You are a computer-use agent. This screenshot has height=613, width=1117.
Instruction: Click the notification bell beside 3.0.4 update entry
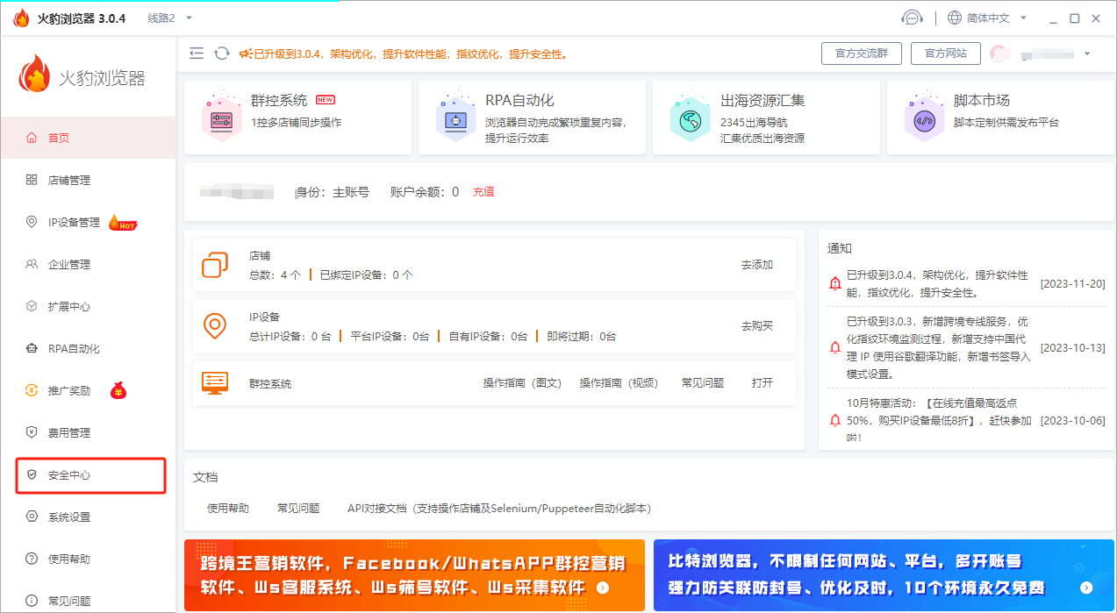coord(834,282)
